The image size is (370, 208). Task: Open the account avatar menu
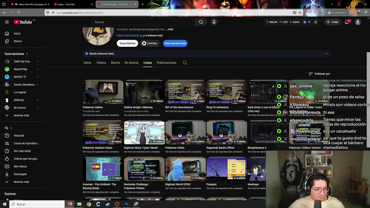[358, 22]
